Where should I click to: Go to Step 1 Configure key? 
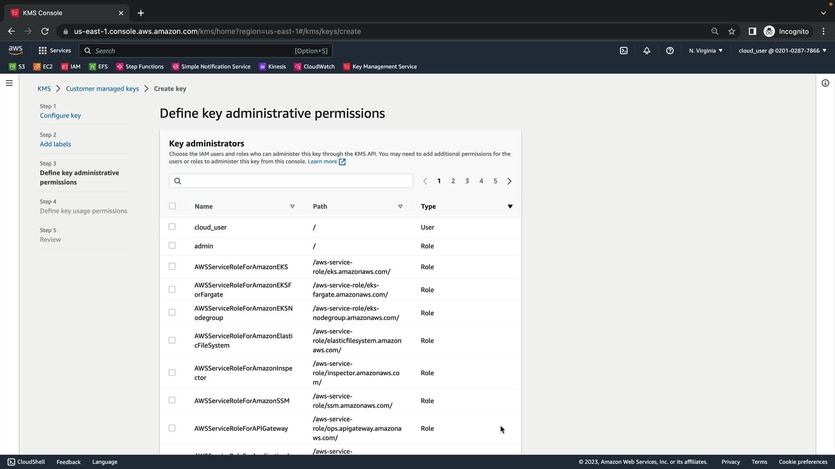60,116
